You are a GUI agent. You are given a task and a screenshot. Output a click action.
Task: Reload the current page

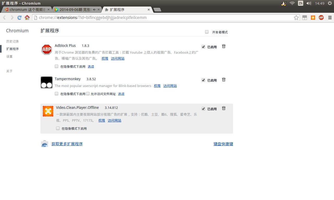(x=19, y=17)
